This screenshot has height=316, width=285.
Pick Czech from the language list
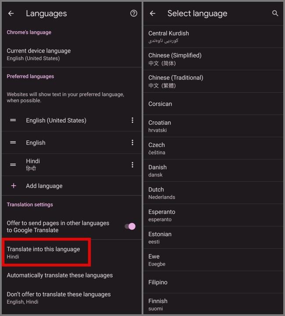click(x=214, y=148)
